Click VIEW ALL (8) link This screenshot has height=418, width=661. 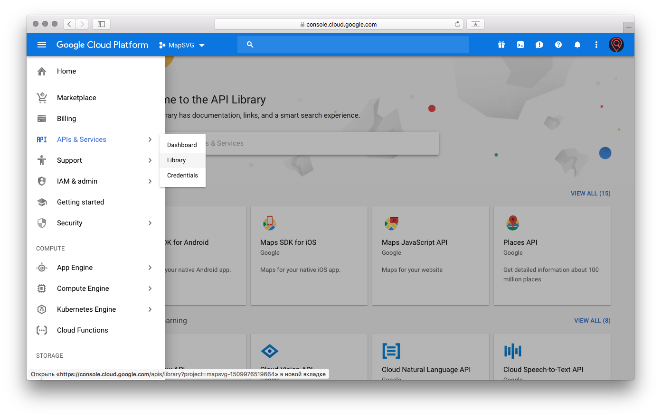(592, 321)
